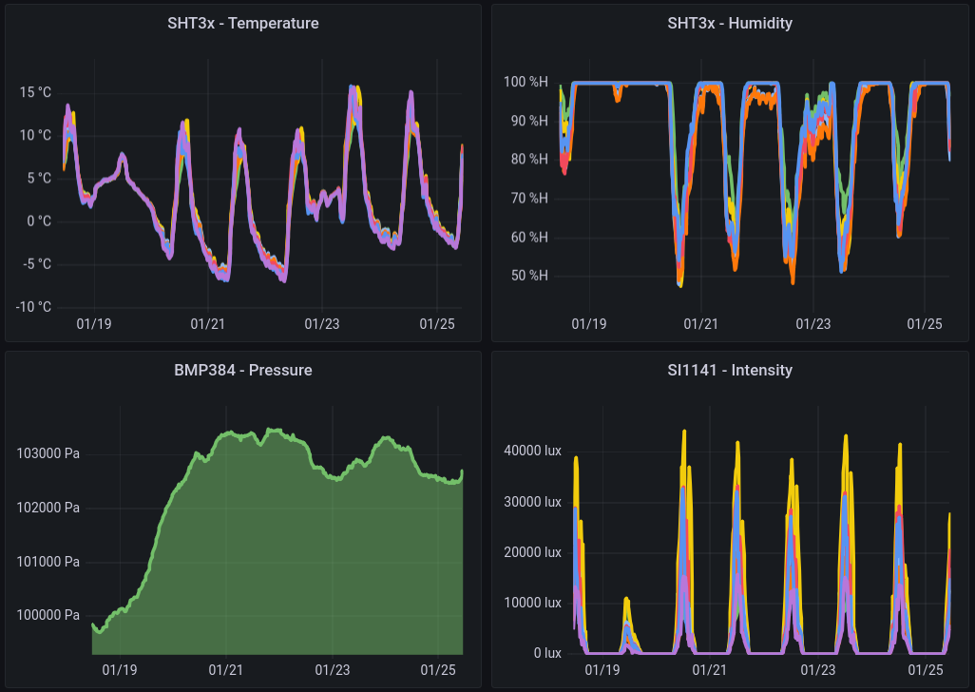Screen dimensions: 975x692
Task: Click the 20000 lux y-axis label
Action: coord(534,552)
